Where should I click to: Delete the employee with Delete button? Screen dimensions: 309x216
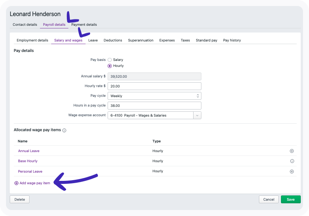click(x=19, y=200)
